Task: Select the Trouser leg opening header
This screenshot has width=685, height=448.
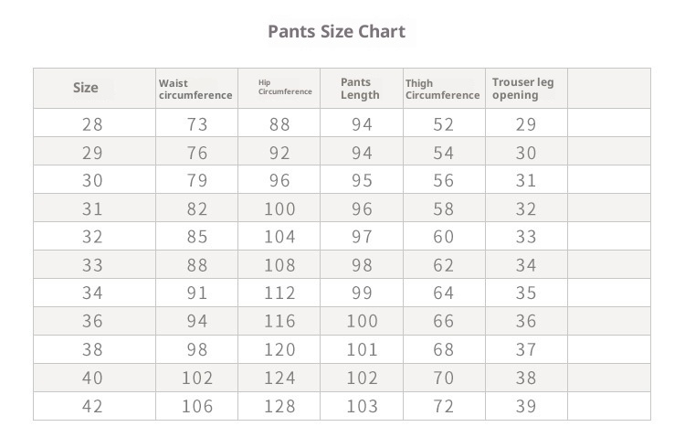Action: tap(522, 89)
